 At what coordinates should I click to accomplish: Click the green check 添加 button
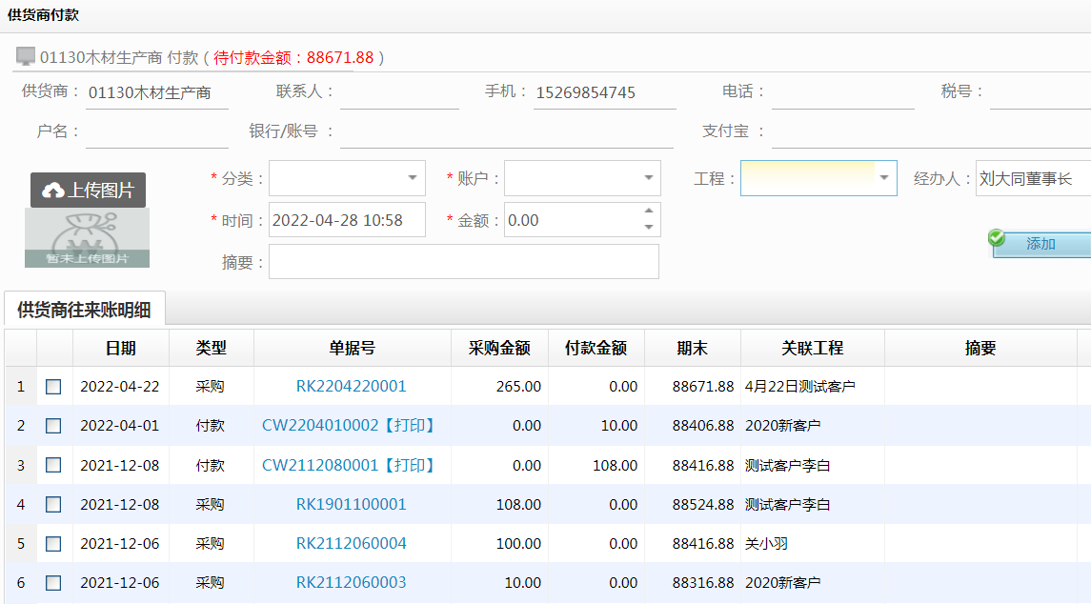pyautogui.click(x=1040, y=244)
